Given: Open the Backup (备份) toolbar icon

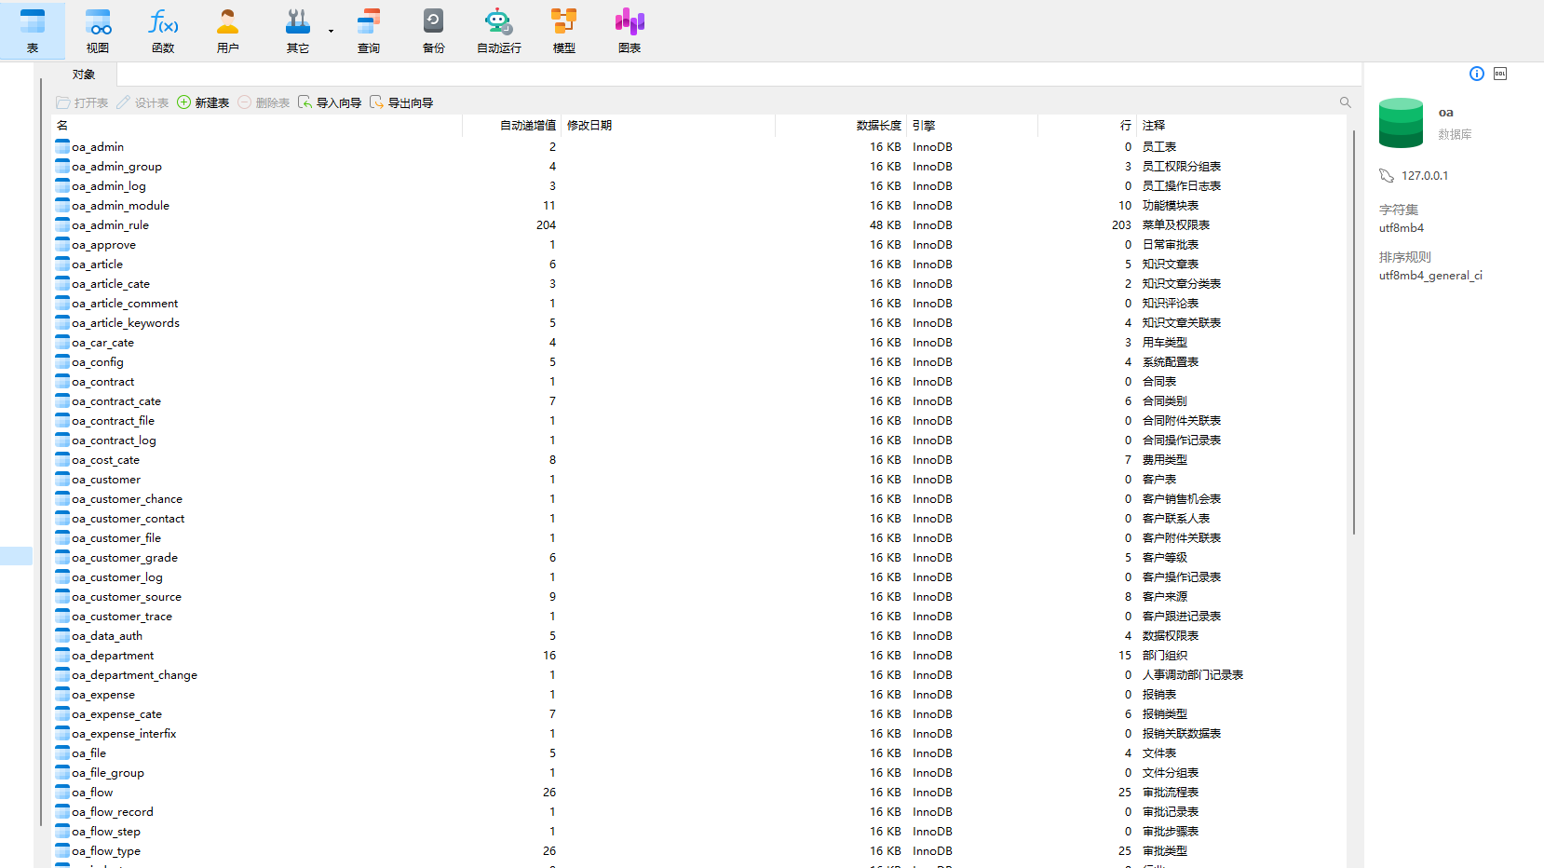Looking at the screenshot, I should [x=434, y=31].
